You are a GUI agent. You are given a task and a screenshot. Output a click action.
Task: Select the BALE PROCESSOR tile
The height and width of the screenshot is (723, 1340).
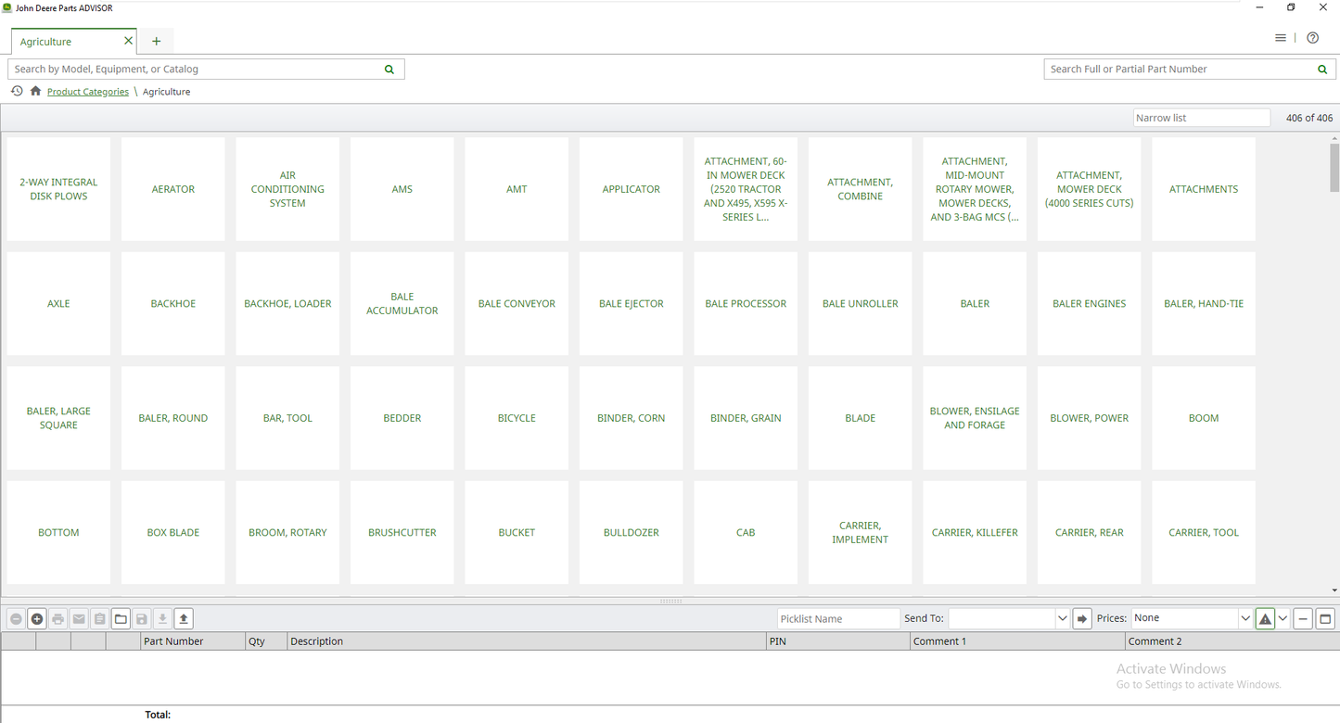click(x=746, y=304)
